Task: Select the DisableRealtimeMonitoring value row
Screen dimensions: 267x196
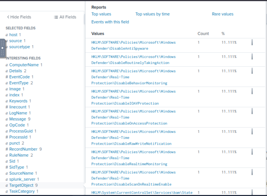Action: click(x=133, y=158)
